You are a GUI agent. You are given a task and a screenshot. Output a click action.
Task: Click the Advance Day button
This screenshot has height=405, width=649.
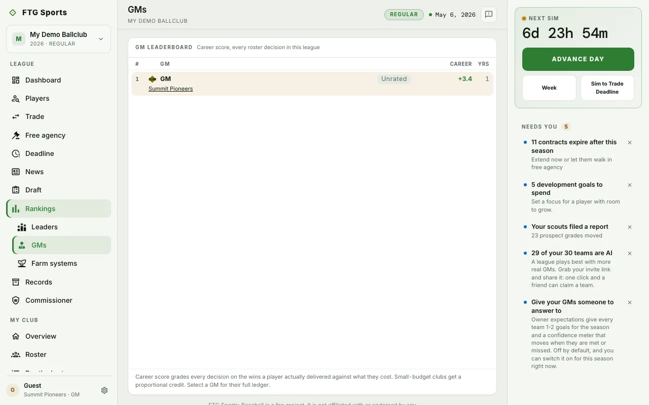(578, 59)
